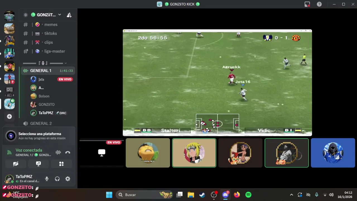Open the Discord inbox icon in title bar
Viewport: 357px width, 201px height.
coord(307,4)
